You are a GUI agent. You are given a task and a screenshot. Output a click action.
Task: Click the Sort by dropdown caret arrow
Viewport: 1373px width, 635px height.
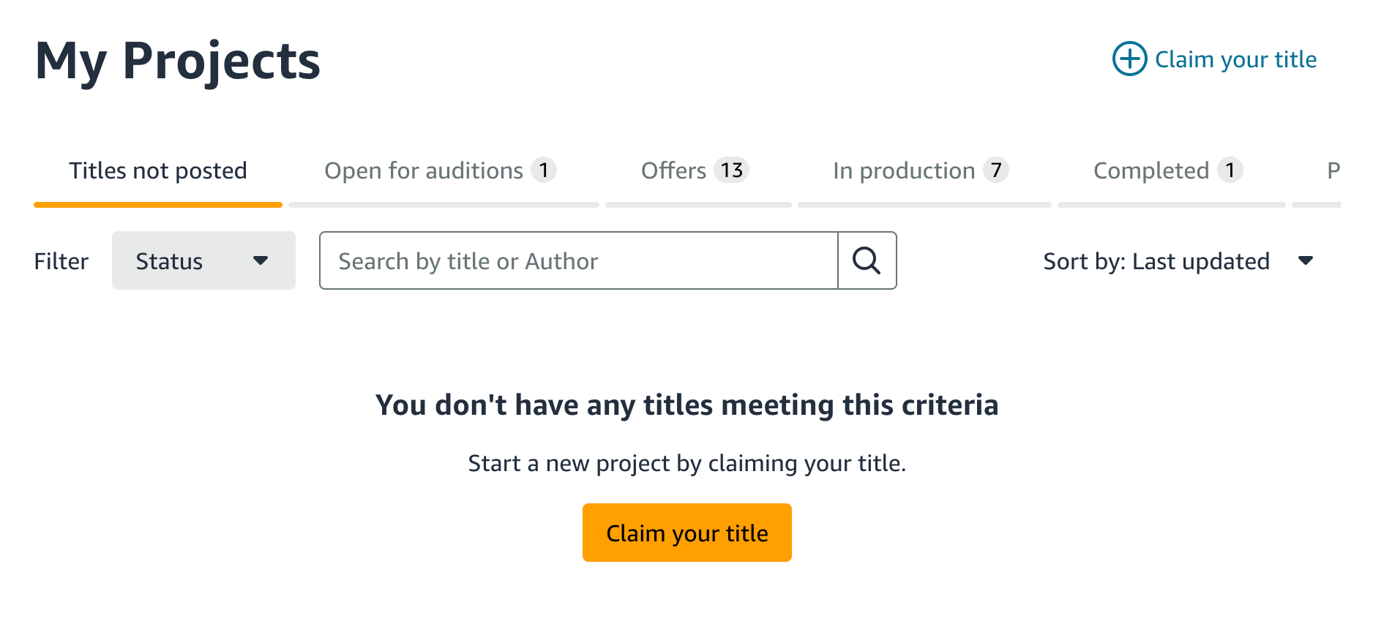click(x=1306, y=260)
